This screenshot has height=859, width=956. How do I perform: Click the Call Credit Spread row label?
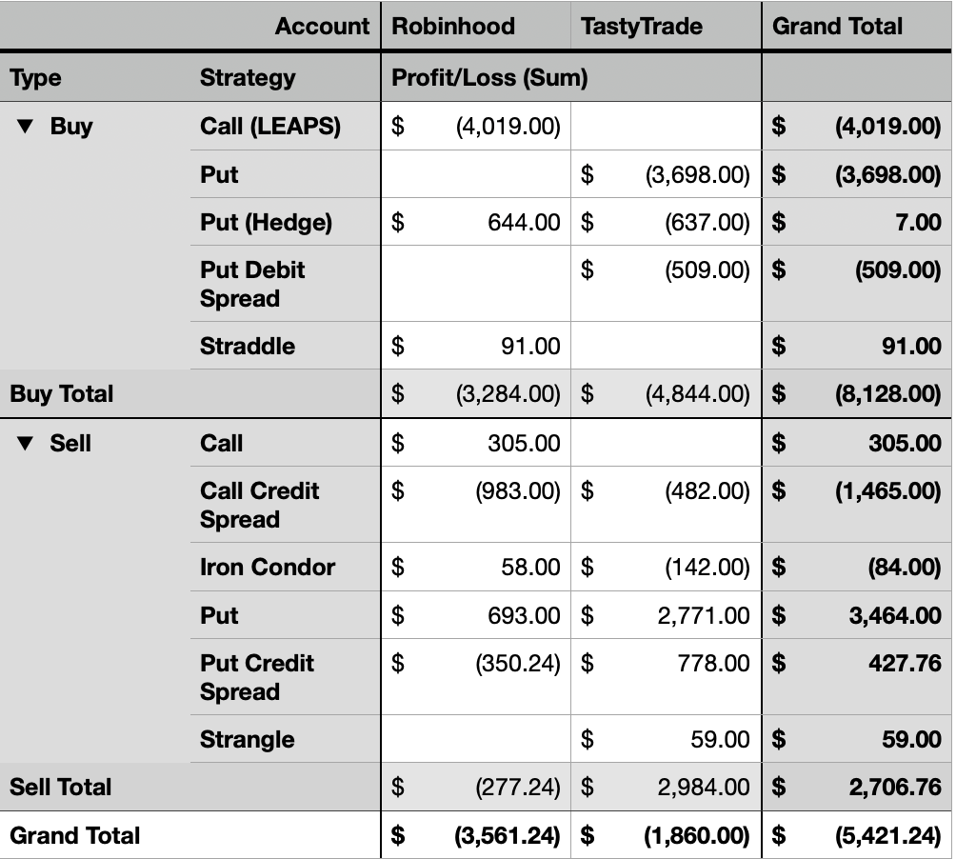click(259, 505)
